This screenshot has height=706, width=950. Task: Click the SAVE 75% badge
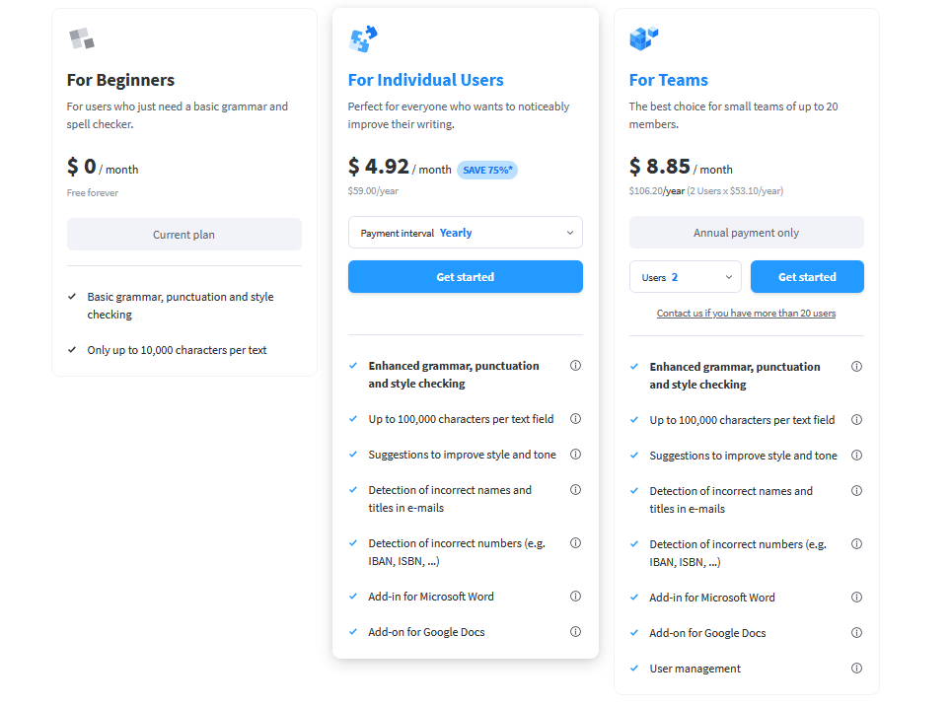486,170
